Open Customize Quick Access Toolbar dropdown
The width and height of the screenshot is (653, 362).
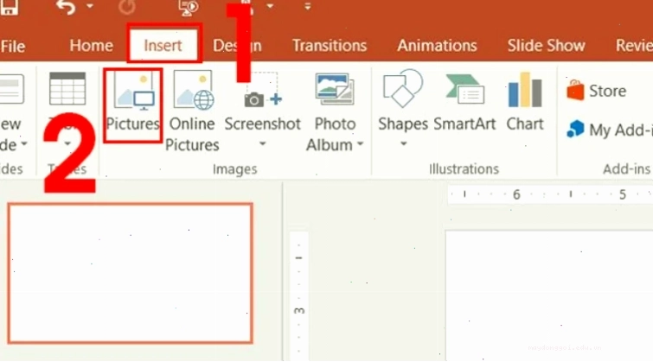pyautogui.click(x=307, y=6)
